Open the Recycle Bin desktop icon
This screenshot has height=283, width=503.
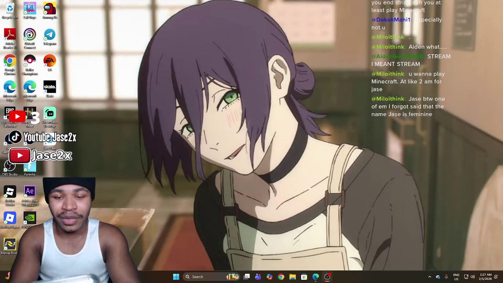[x=10, y=11]
